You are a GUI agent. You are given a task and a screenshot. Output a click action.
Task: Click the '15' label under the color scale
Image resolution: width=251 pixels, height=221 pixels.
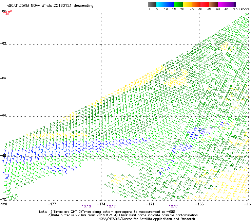[174, 9]
